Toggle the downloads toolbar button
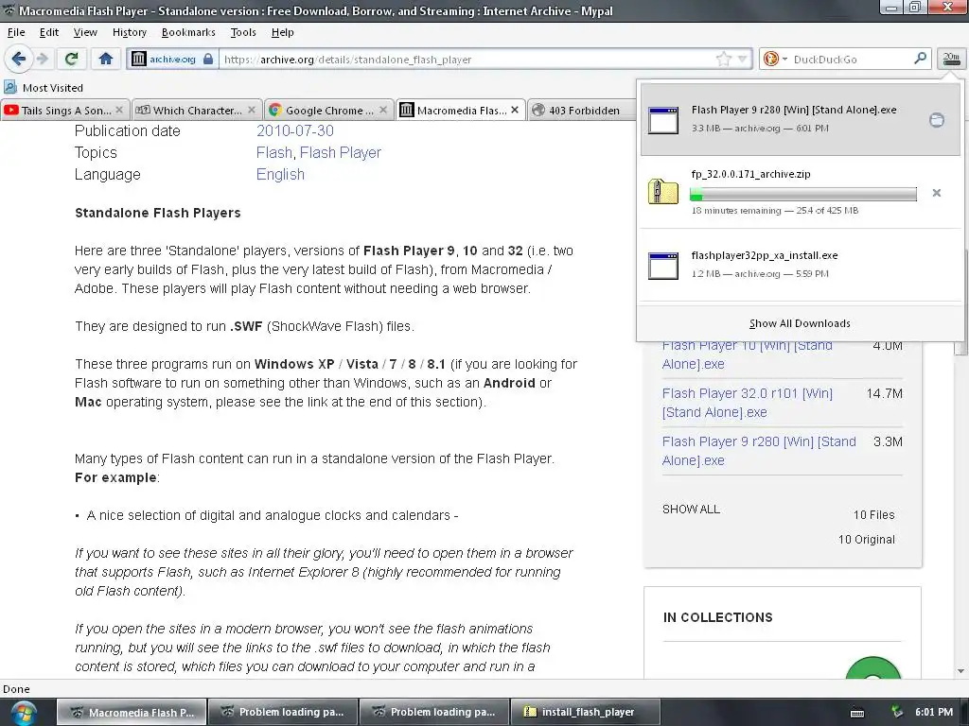Image resolution: width=969 pixels, height=726 pixels. click(x=951, y=59)
